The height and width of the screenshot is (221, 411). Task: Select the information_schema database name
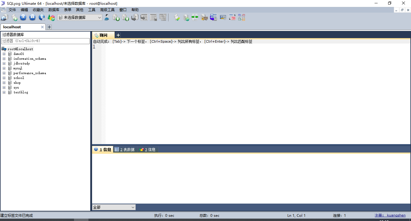pos(30,59)
